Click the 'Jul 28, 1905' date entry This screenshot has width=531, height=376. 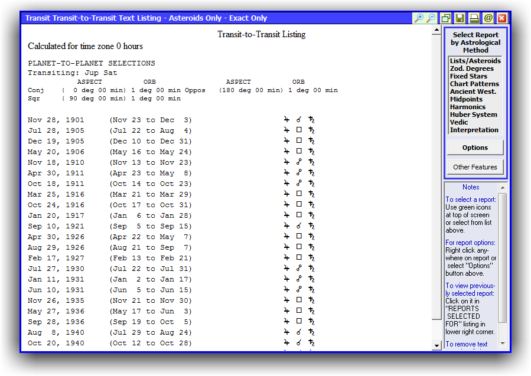point(56,130)
